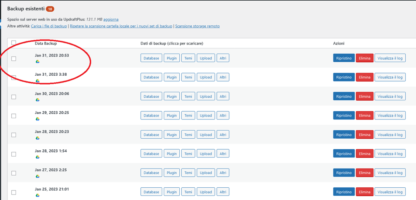
Task: Tick the select-all checkbox in table header
Action: (14, 43)
